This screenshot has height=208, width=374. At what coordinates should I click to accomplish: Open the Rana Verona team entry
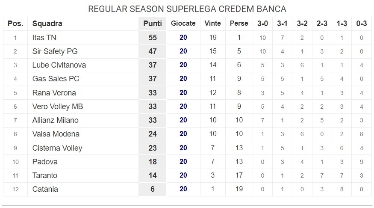click(54, 92)
